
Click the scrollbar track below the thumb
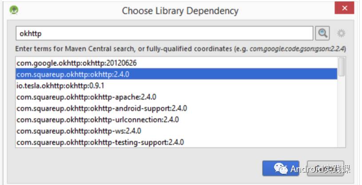pos(342,111)
